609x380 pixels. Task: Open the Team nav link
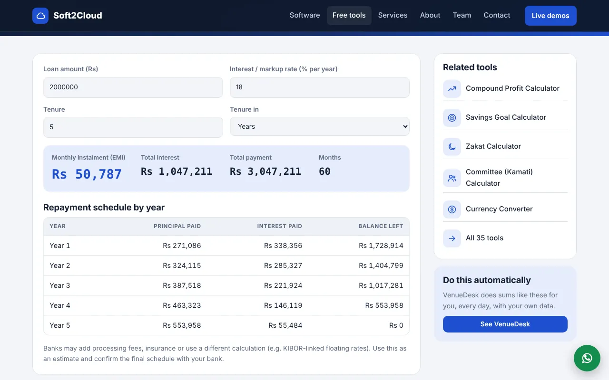[x=462, y=15]
